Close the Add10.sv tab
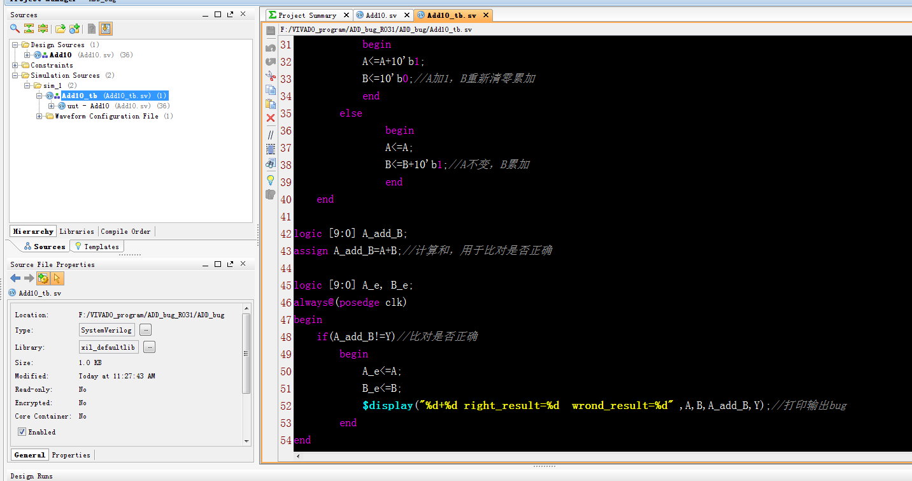 point(406,15)
